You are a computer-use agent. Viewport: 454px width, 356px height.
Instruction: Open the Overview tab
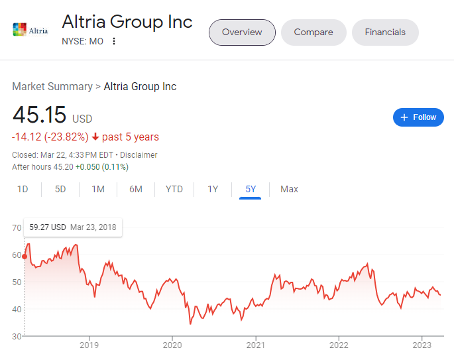[242, 32]
